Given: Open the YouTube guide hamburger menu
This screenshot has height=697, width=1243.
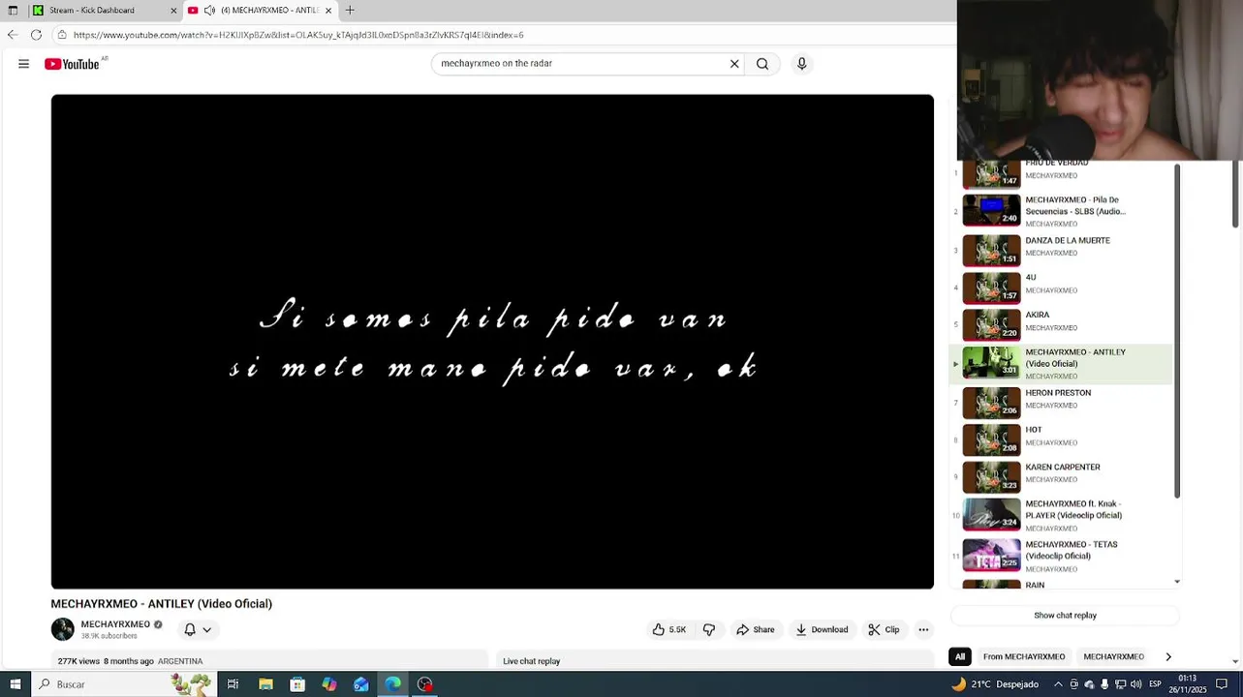Looking at the screenshot, I should click(23, 64).
